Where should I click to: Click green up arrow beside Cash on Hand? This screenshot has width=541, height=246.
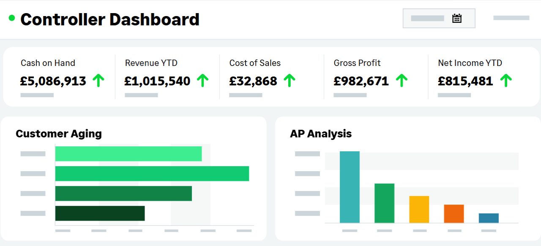click(98, 80)
